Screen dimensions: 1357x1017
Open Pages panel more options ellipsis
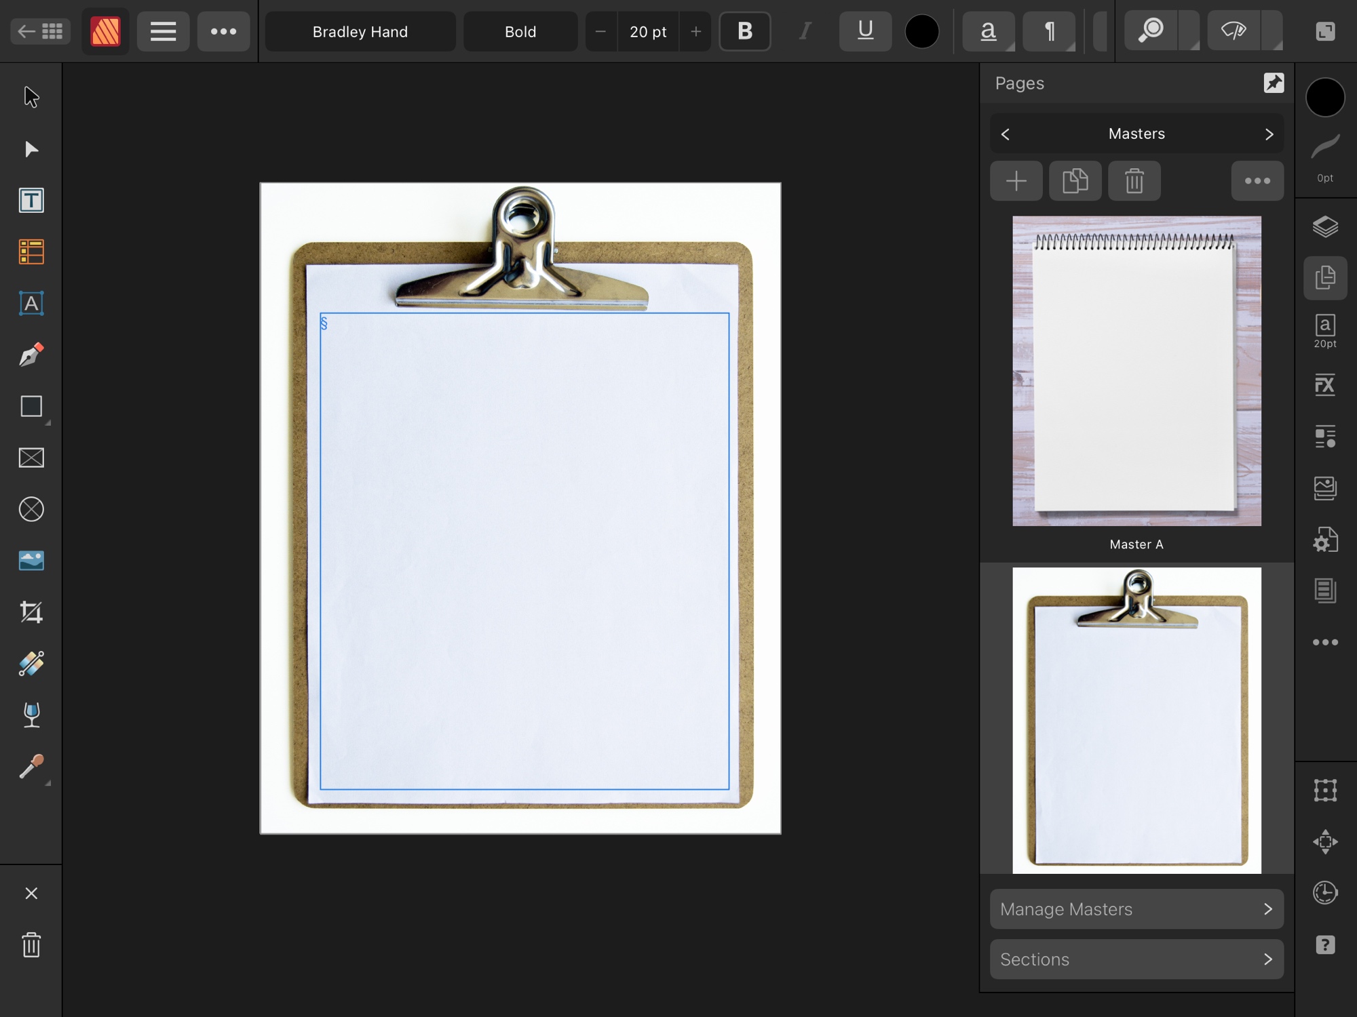[x=1257, y=181]
